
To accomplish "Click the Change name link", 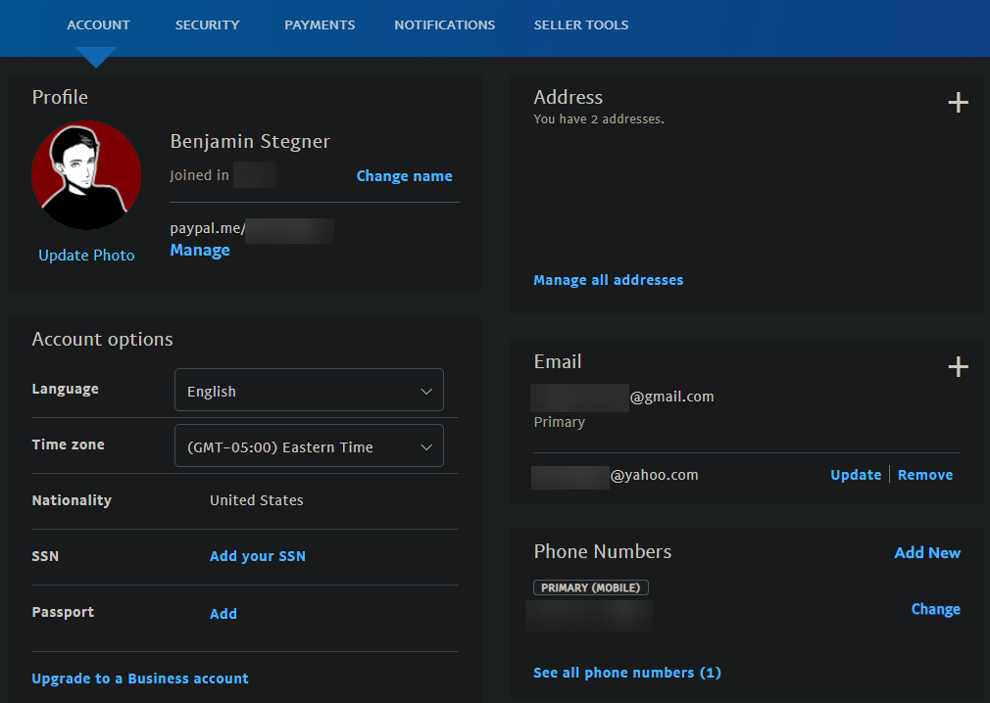I will pos(404,176).
